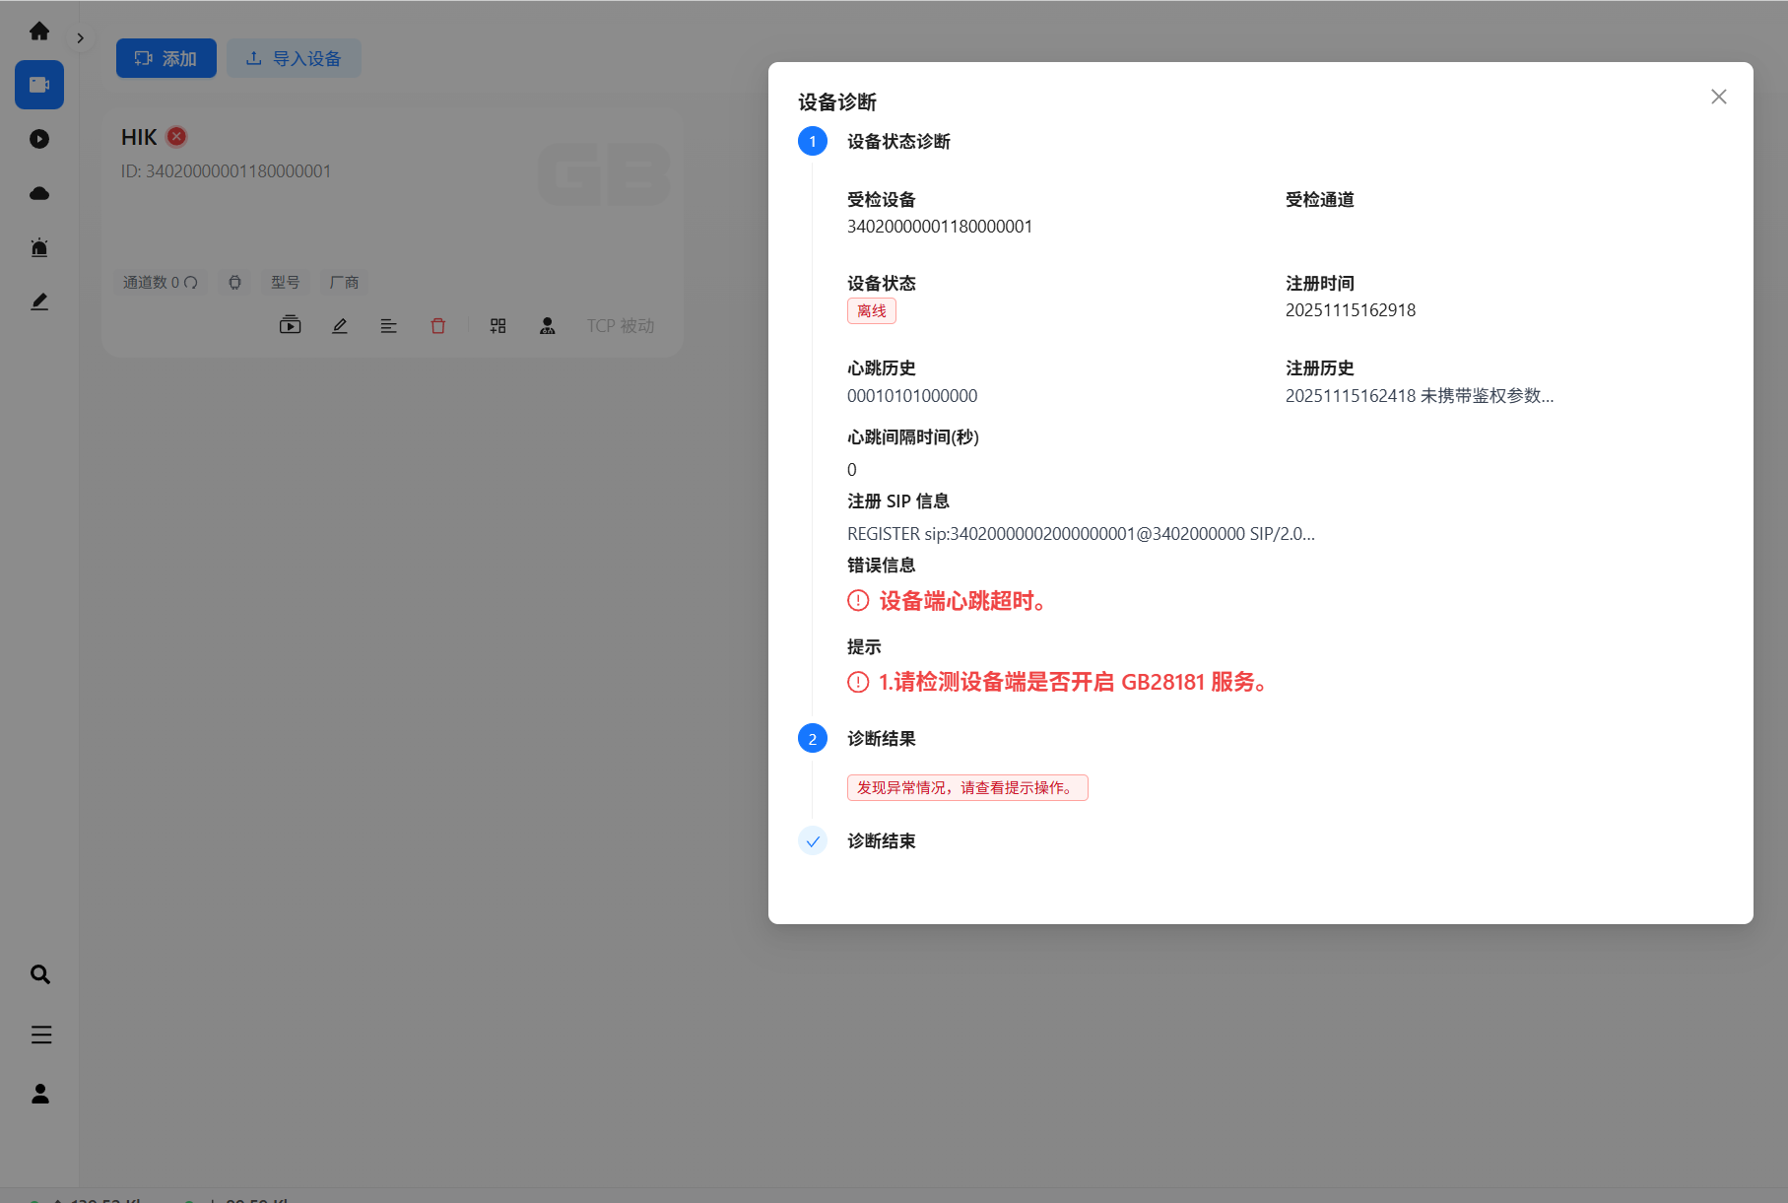
Task: Refresh the 通道数 channel count
Action: pyautogui.click(x=191, y=283)
